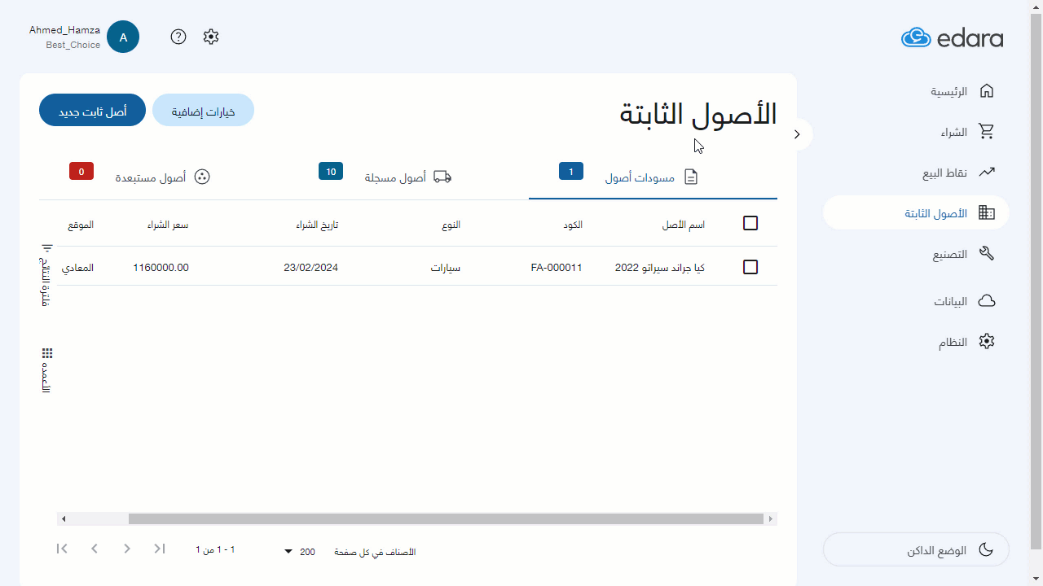Sort by the تاريخ الشراء column header
The image size is (1043, 586).
point(317,225)
